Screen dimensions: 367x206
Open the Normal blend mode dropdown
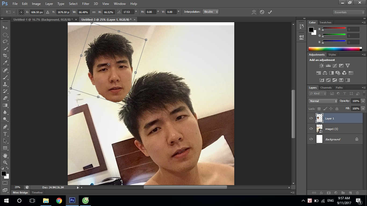[x=323, y=101]
